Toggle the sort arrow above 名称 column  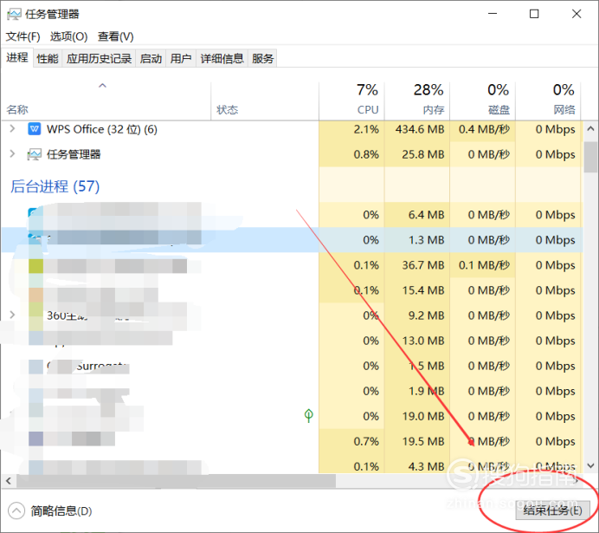pyautogui.click(x=102, y=86)
